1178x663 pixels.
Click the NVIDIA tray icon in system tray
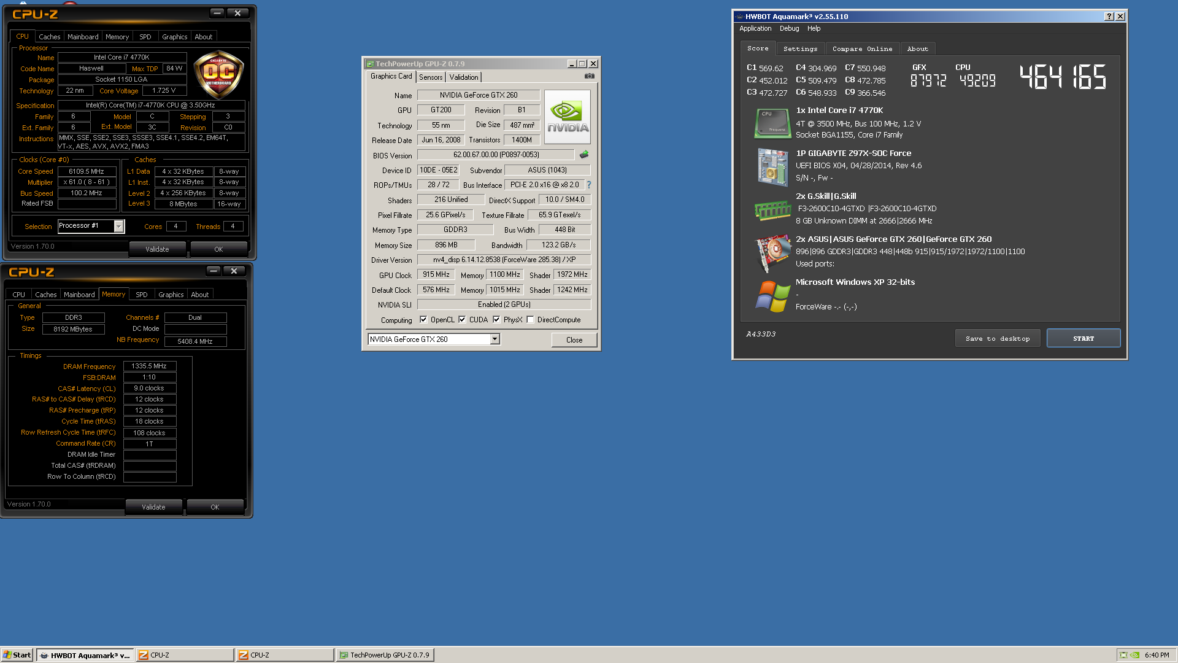pos(1135,655)
